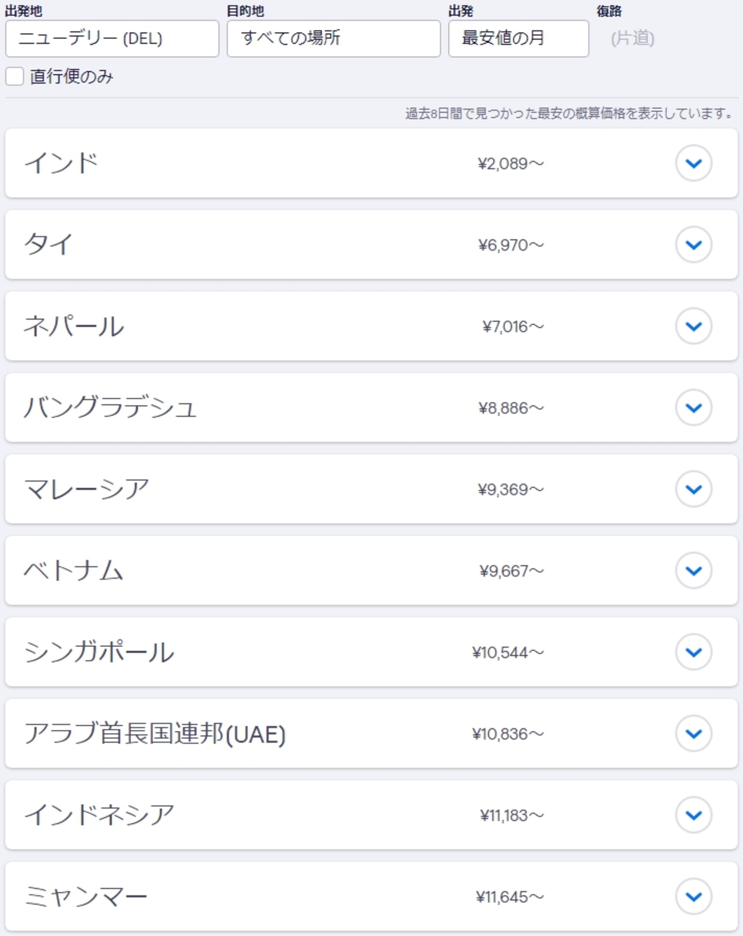Open the 出発 date field 最安値の月
Screen dimensions: 743x936
pos(518,38)
